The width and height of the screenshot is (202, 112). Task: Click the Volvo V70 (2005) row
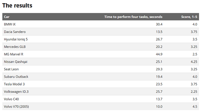101,106
